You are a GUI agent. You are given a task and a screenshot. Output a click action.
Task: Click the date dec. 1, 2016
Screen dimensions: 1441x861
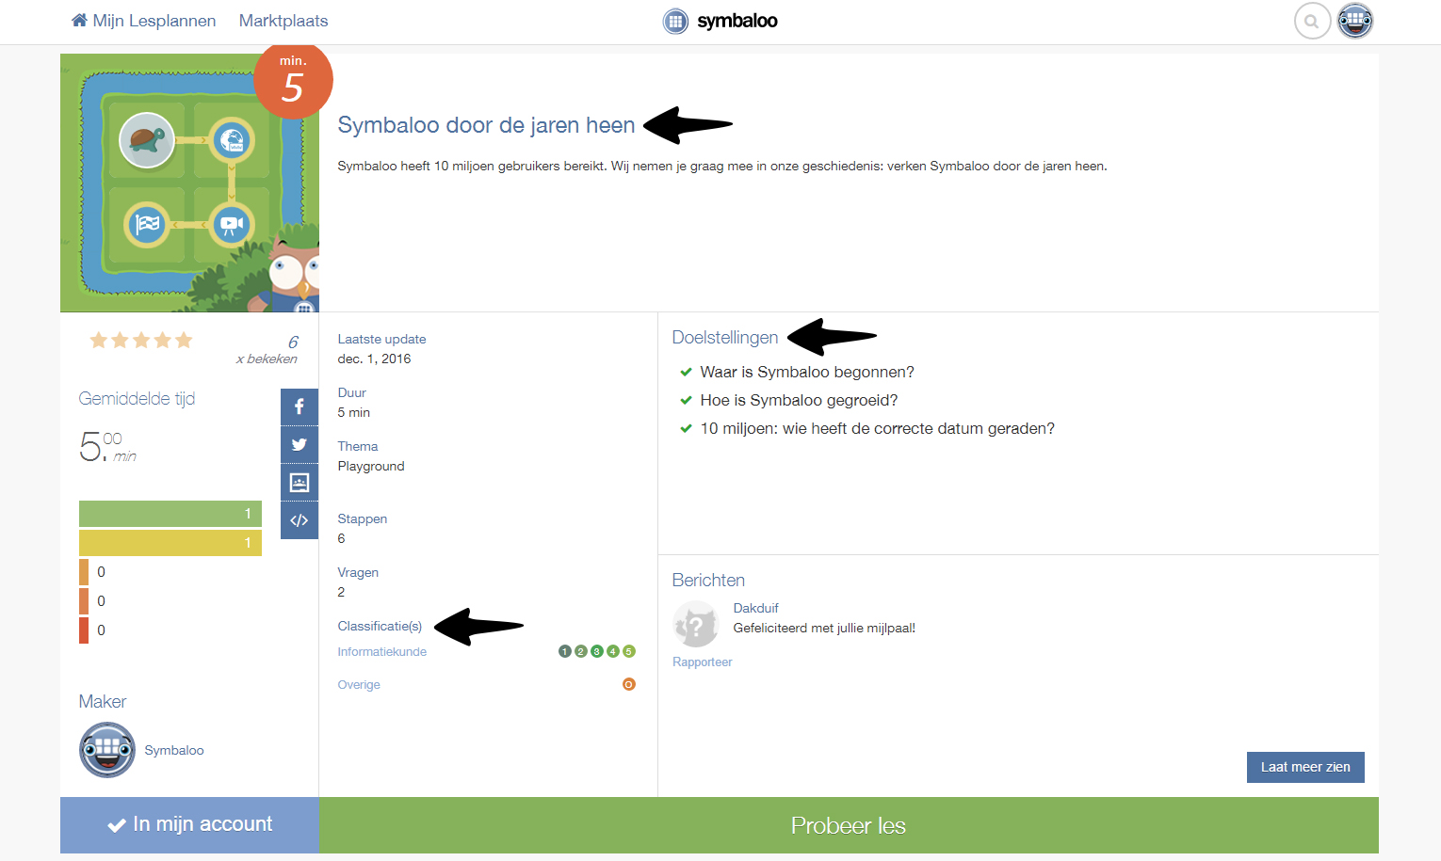point(374,359)
